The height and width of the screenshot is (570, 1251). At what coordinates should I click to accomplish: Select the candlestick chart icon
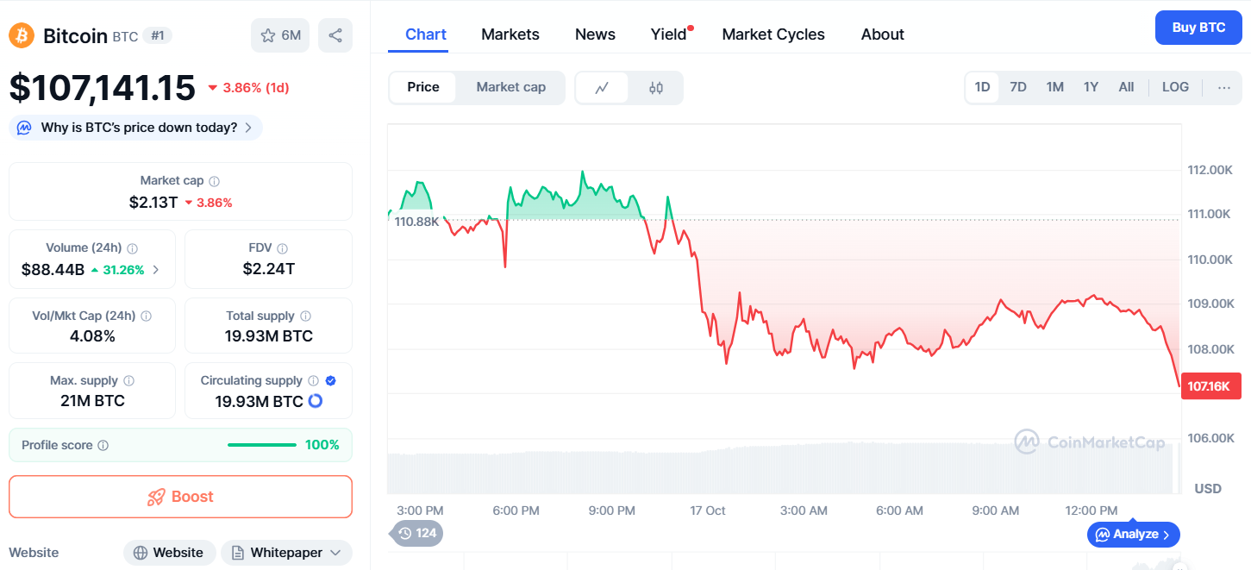click(656, 87)
